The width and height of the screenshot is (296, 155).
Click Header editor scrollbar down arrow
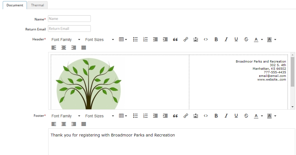pyautogui.click(x=292, y=107)
